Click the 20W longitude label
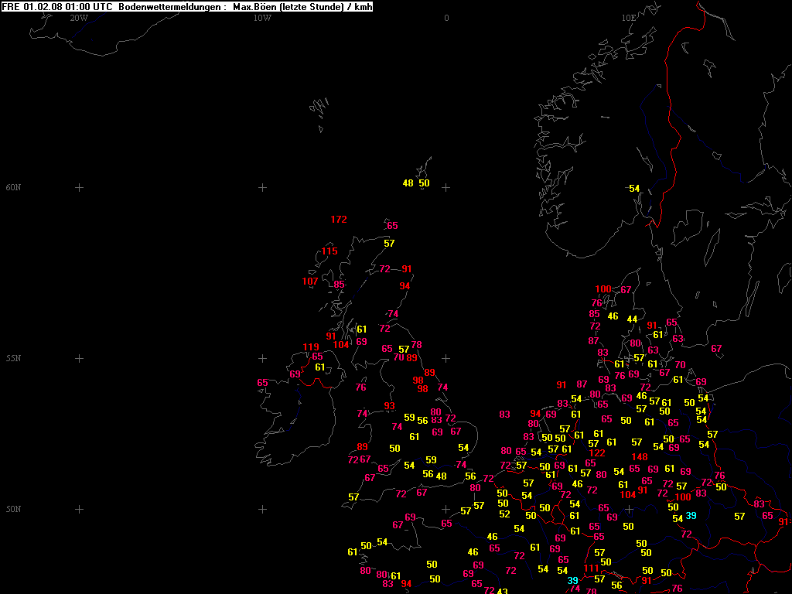Screen dimensions: 792x594 tap(78, 18)
